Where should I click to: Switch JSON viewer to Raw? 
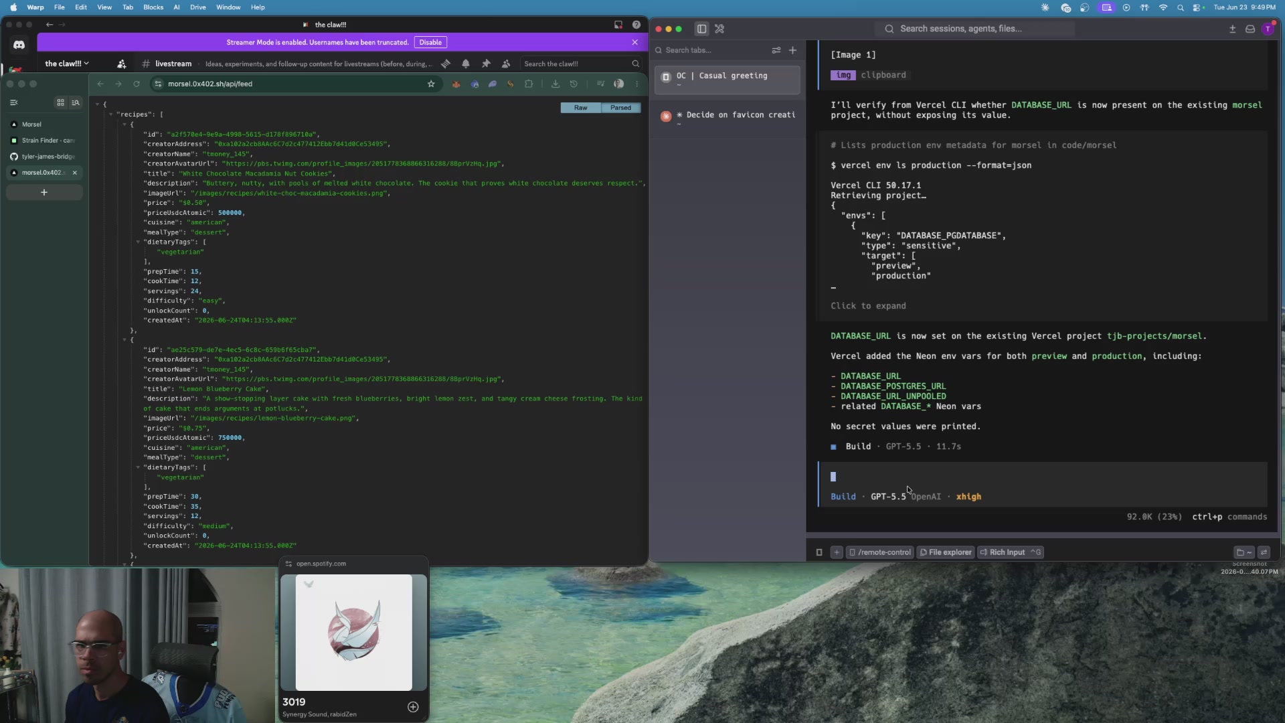coord(580,108)
